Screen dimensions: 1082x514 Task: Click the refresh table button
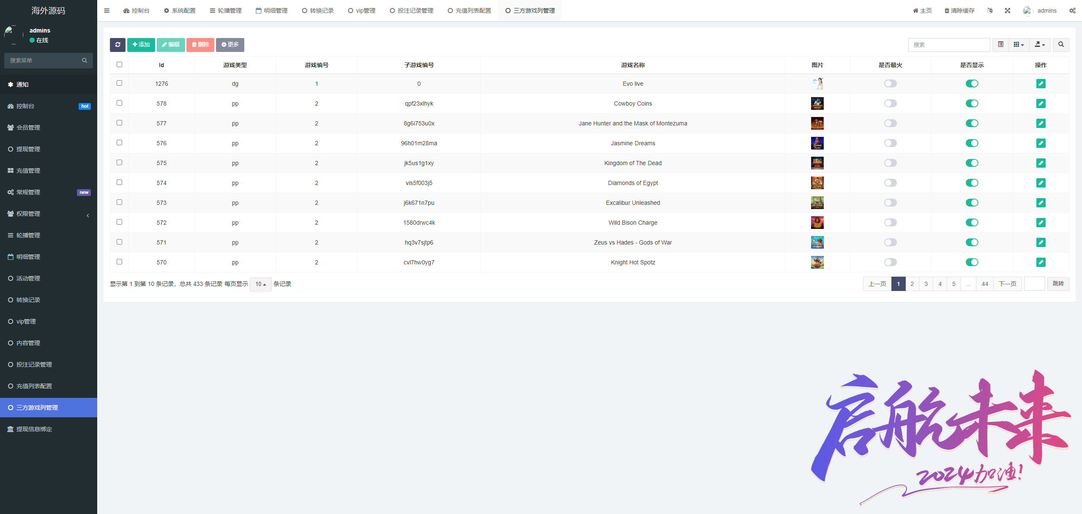click(117, 45)
